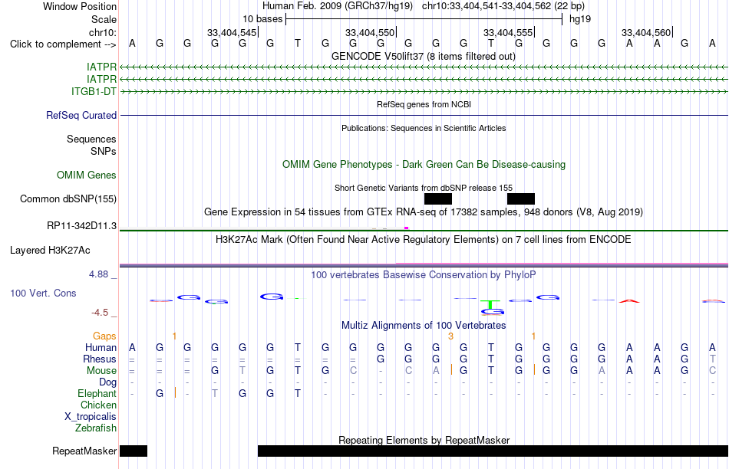The height and width of the screenshot is (469, 729).
Task: Click the red 'A' in conservation logo
Action: (629, 301)
